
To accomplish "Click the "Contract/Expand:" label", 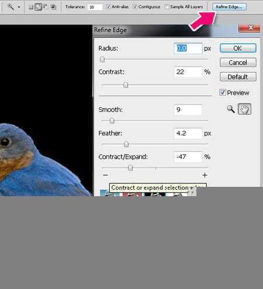I will 123,157.
